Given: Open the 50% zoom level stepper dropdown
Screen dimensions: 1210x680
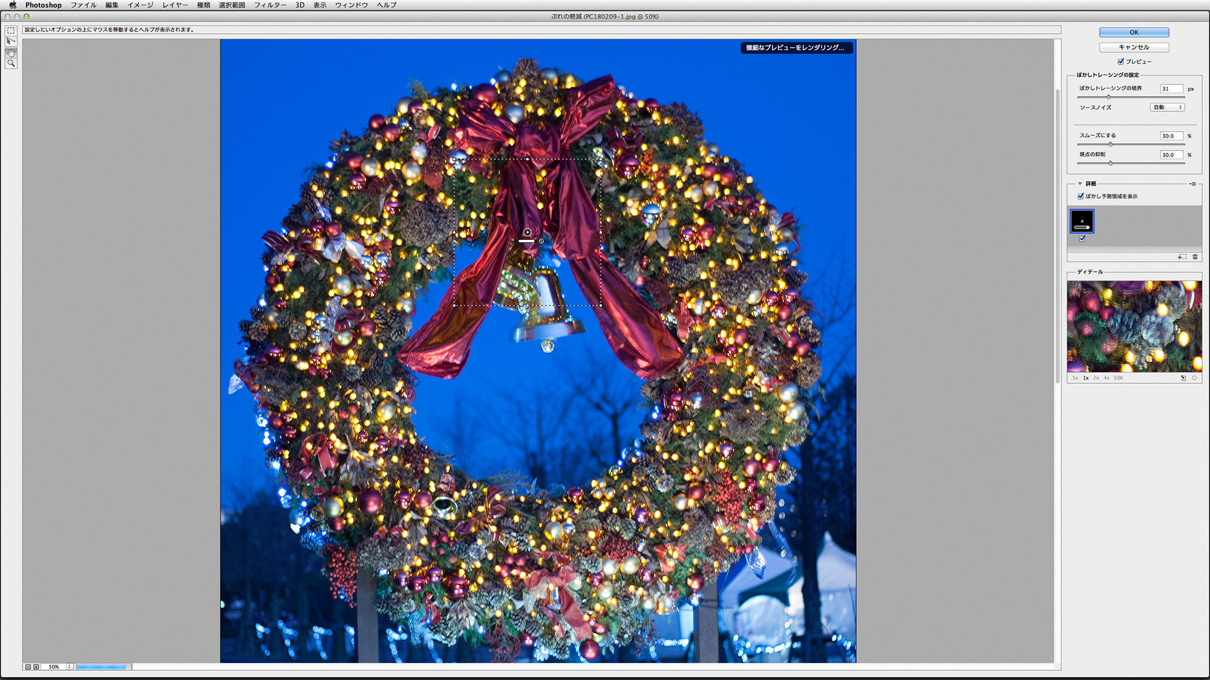Looking at the screenshot, I should tap(70, 667).
